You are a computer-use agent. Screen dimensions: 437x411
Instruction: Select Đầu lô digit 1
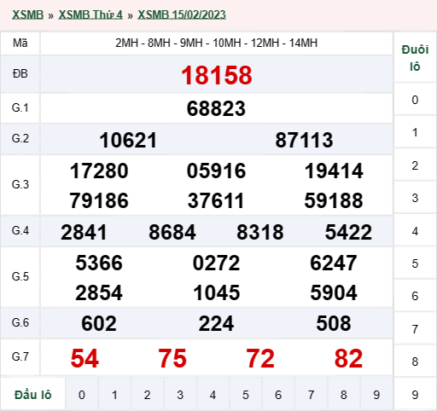click(x=114, y=395)
